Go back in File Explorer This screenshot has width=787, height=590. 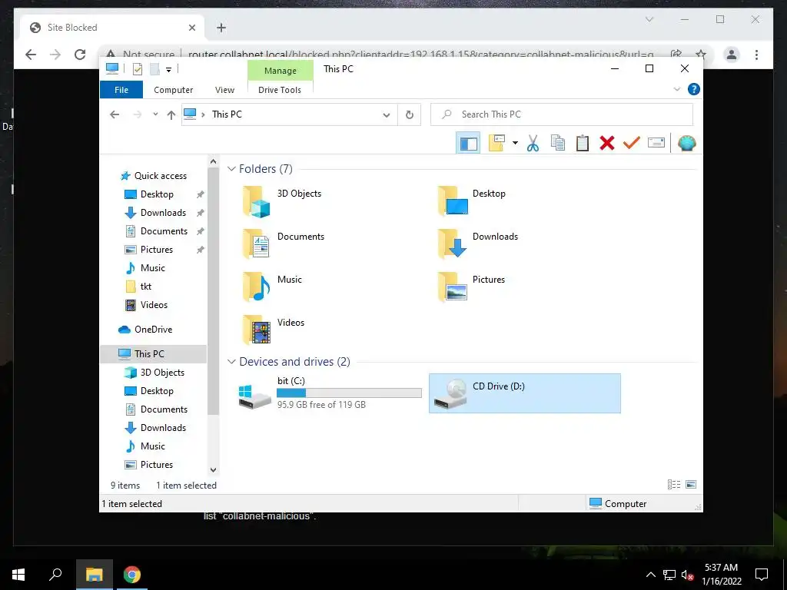pyautogui.click(x=115, y=114)
